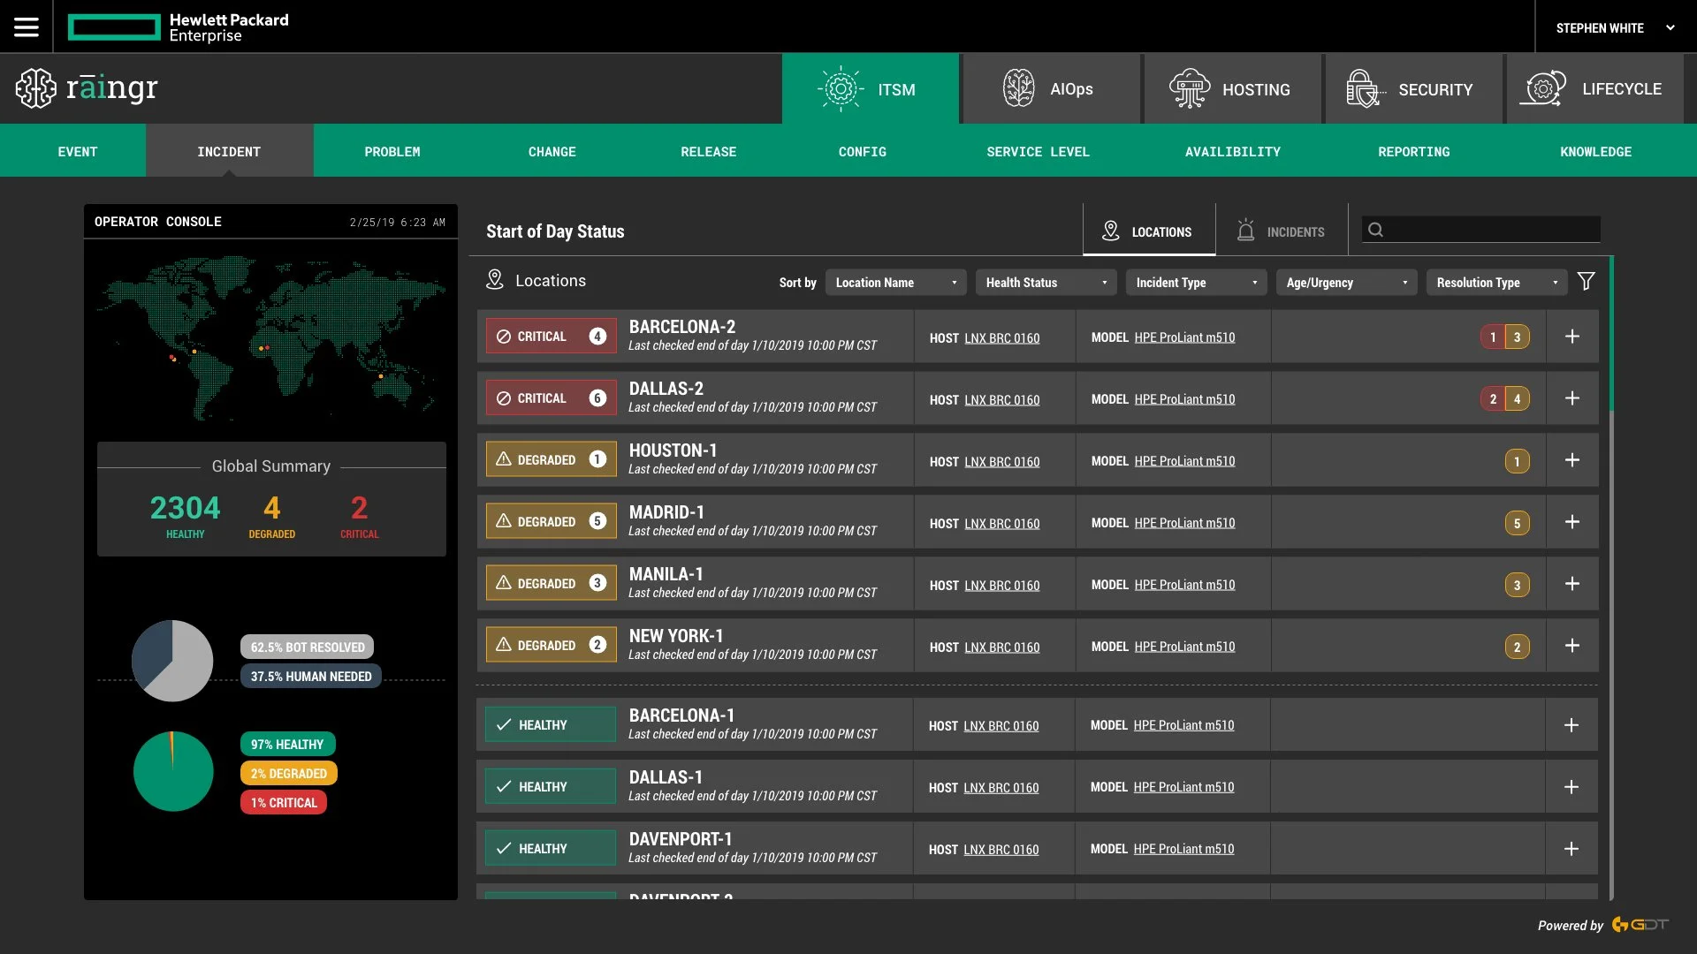Open the hamburger menu icon

coord(27,27)
